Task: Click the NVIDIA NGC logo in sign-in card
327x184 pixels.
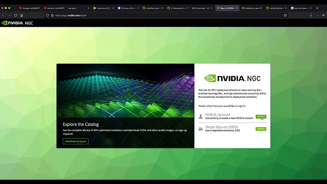Action: point(233,78)
